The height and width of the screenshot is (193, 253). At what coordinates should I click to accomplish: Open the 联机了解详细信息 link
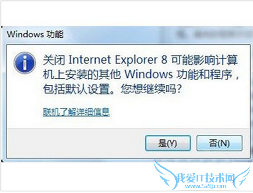pos(76,112)
